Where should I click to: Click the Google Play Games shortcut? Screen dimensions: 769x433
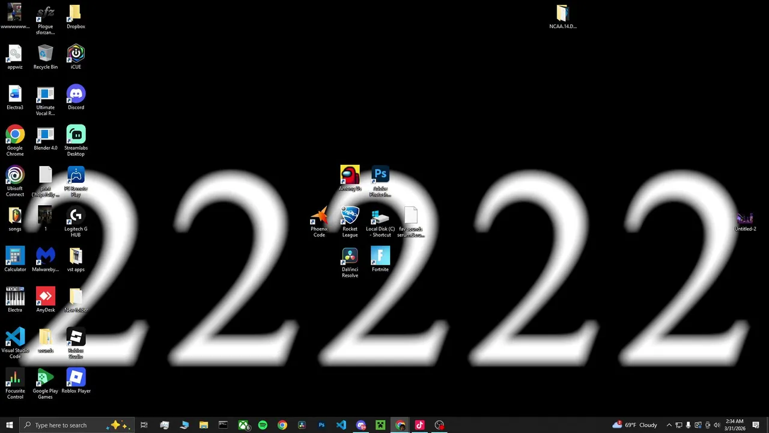[x=46, y=384]
